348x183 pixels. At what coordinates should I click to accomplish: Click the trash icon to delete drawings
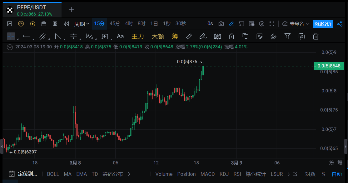tap(316, 36)
